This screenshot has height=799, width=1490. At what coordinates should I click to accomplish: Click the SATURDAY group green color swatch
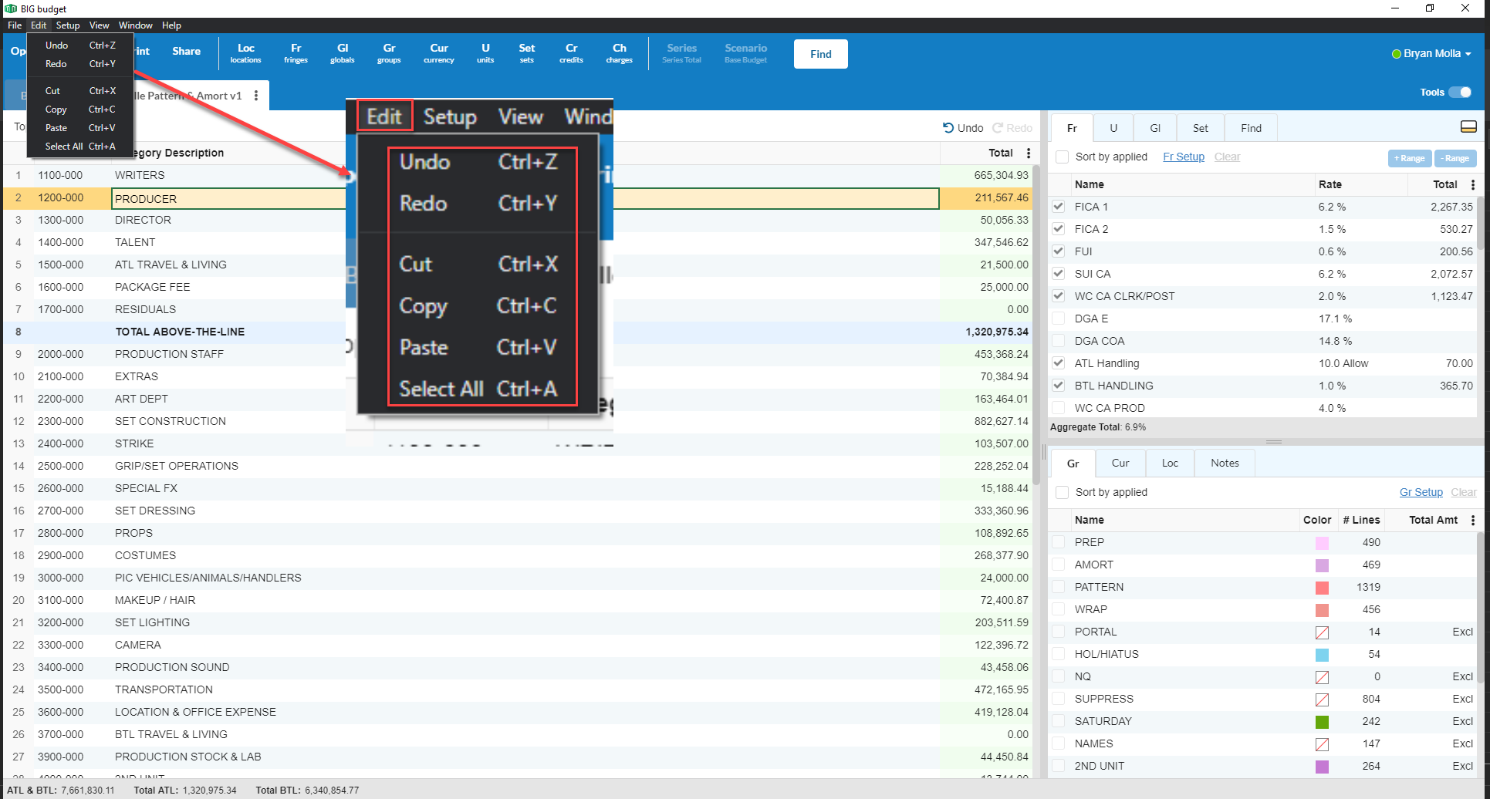[1322, 722]
